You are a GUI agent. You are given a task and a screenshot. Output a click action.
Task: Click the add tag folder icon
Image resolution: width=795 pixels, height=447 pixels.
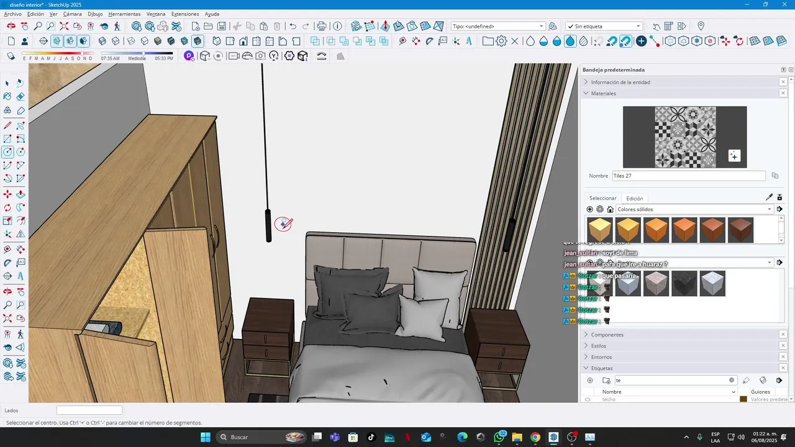(x=606, y=380)
